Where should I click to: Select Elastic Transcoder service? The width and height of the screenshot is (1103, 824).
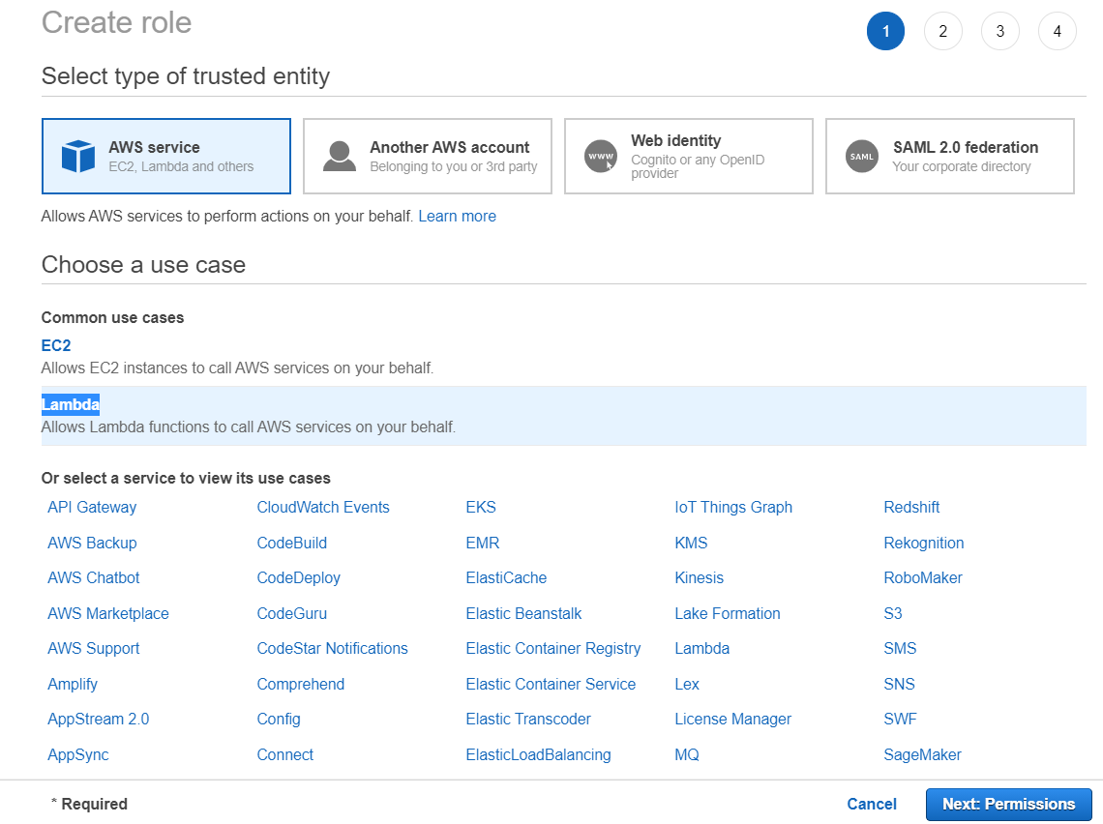[528, 720]
